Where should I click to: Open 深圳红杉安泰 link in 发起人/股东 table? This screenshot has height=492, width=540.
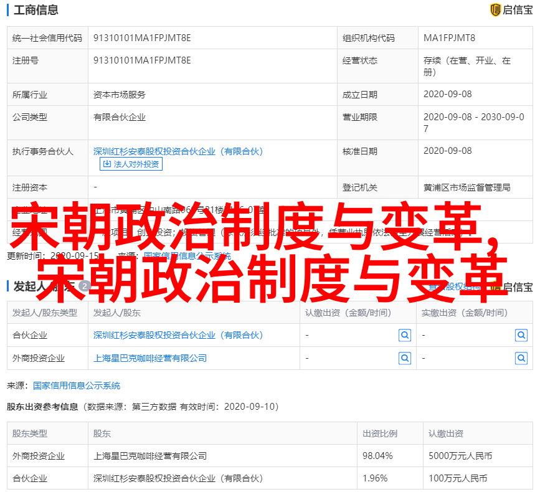pyautogui.click(x=178, y=335)
